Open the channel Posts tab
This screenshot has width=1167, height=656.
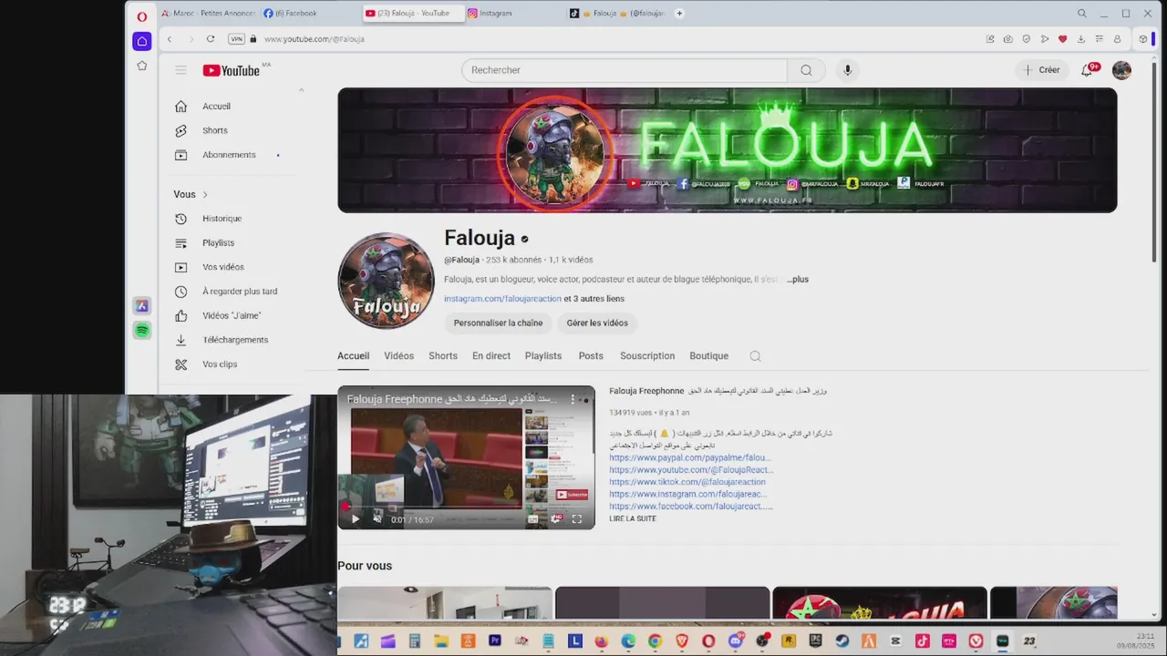(x=591, y=356)
